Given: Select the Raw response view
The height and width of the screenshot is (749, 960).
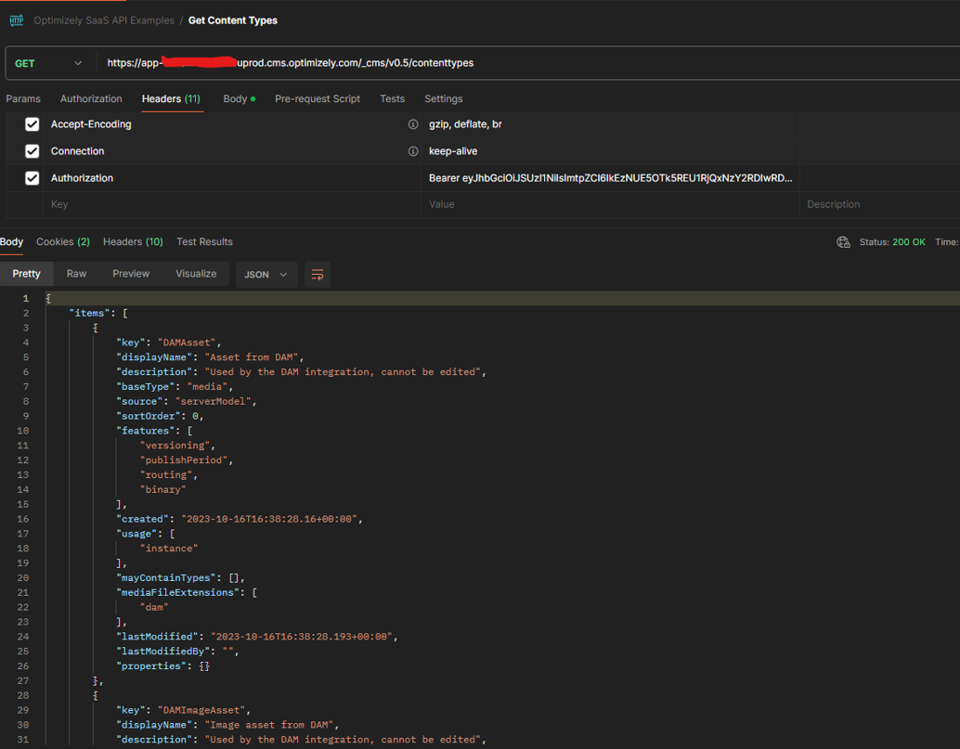Looking at the screenshot, I should click(76, 274).
